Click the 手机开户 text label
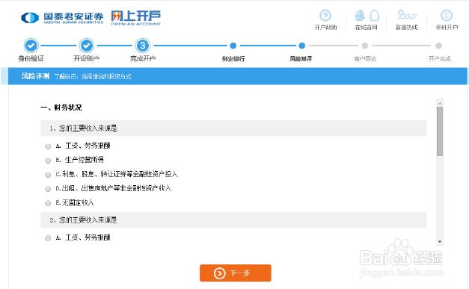The height and width of the screenshot is (289, 469). coord(447,28)
